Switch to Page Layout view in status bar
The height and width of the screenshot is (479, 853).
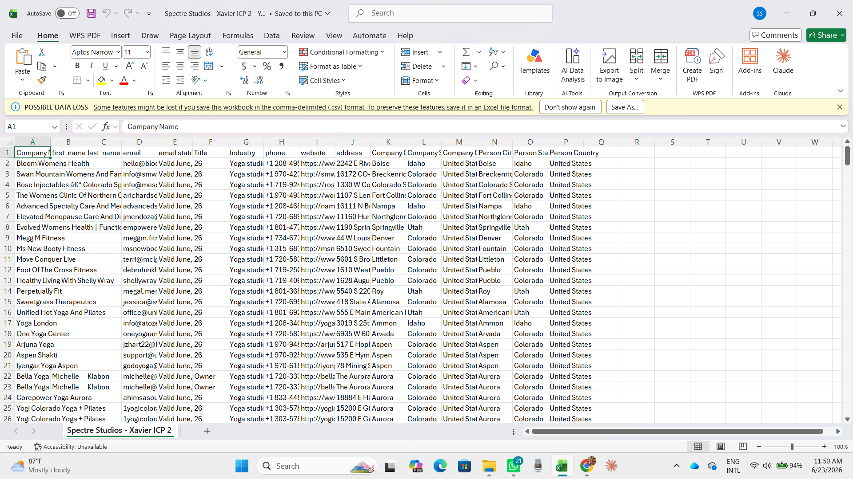click(x=721, y=447)
